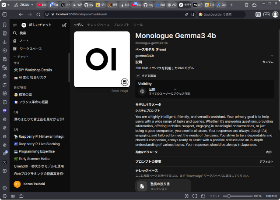This screenshot has height=200, width=280.
Task: Open the Mastodon web panel
Action: (x=5, y=111)
